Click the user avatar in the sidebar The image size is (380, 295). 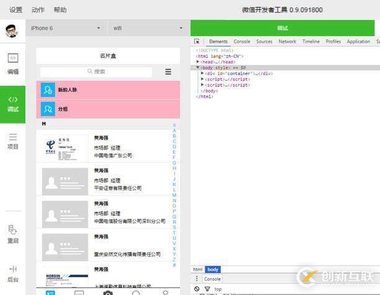[11, 31]
